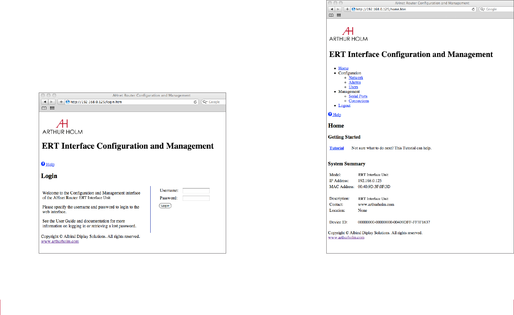
Task: Open the Alarms configuration link
Action: [x=355, y=83]
